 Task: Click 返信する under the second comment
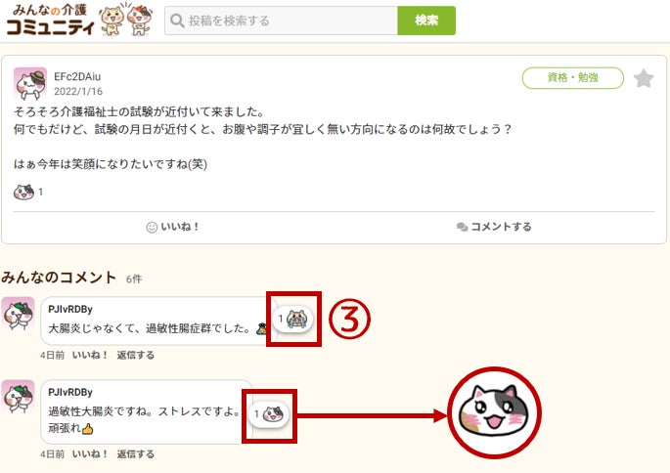(x=135, y=454)
